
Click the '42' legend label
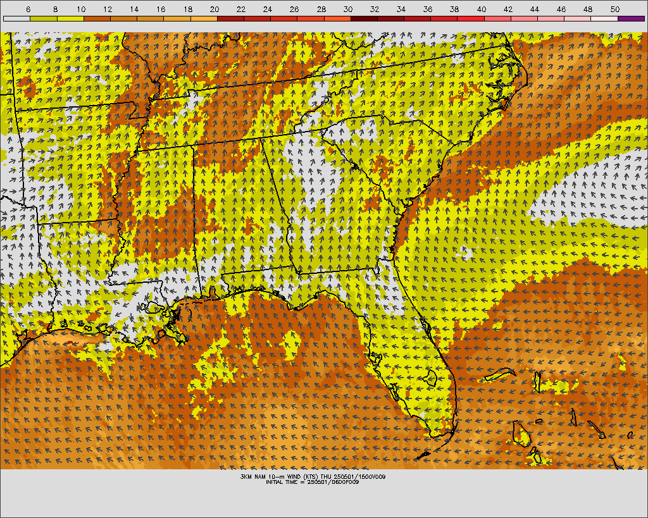pos(508,9)
